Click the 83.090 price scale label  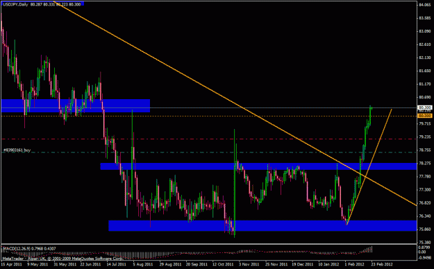click(x=425, y=31)
